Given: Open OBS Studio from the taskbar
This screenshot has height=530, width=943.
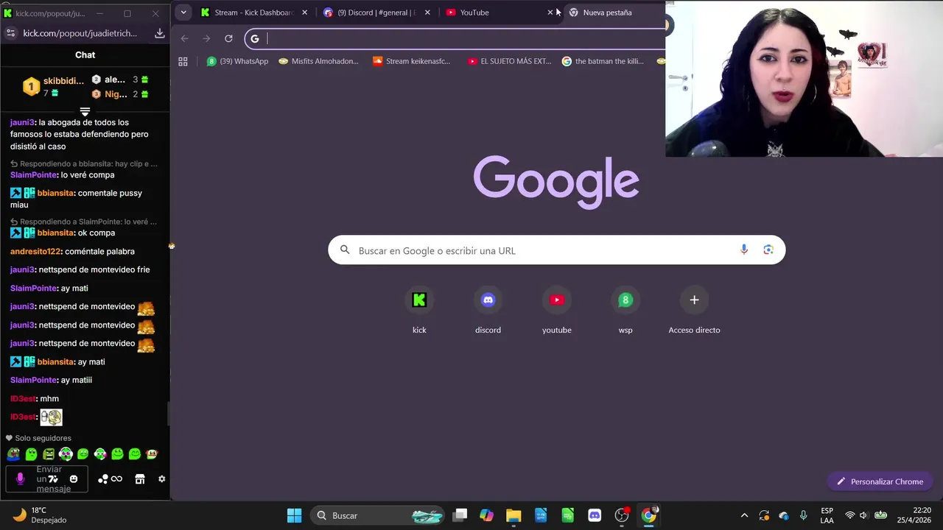Looking at the screenshot, I should [x=622, y=515].
